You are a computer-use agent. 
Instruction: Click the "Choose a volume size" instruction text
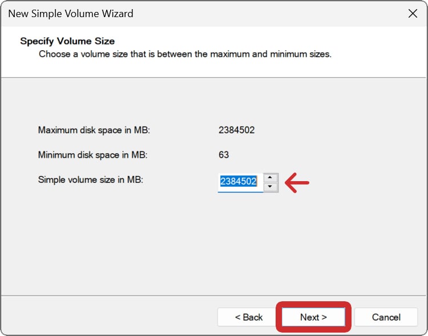[x=185, y=54]
